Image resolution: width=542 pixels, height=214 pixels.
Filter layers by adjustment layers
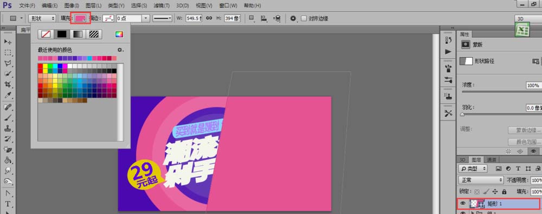[x=508, y=169]
